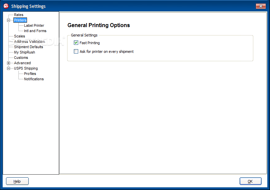
Task: Select Rates in the settings tree
Action: [19, 15]
